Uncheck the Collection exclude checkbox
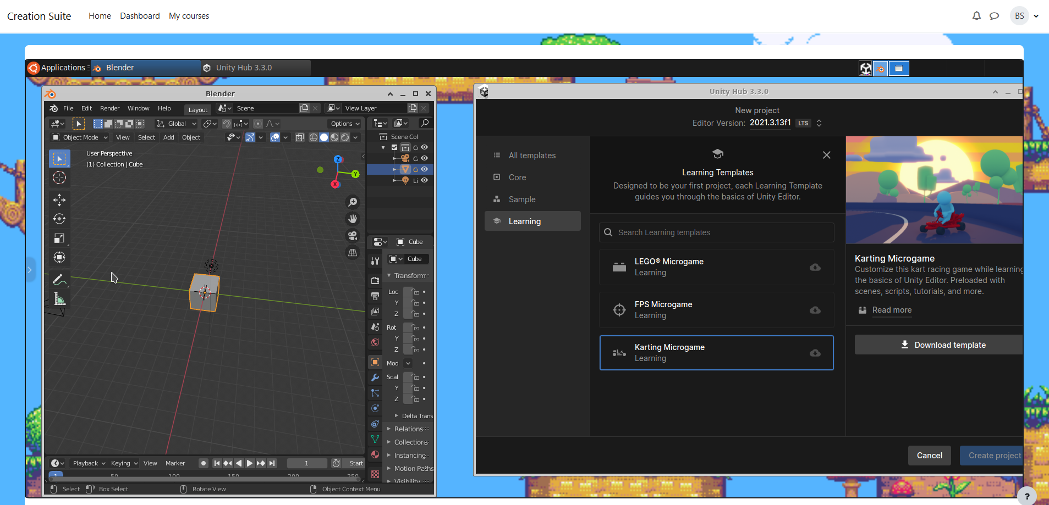 394,147
